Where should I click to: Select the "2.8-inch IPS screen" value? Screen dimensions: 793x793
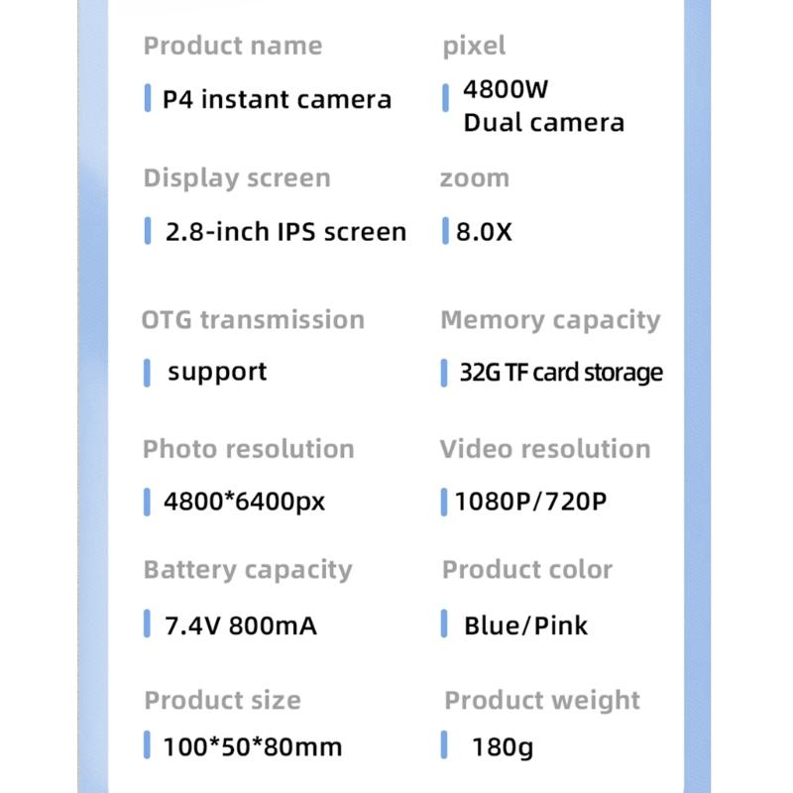pyautogui.click(x=285, y=232)
